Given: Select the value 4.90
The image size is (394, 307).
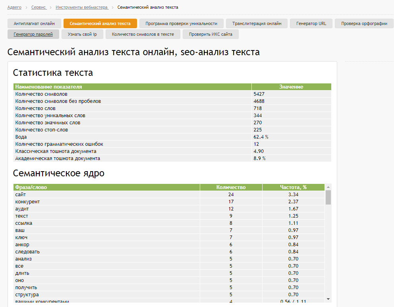Looking at the screenshot, I should [x=259, y=151].
